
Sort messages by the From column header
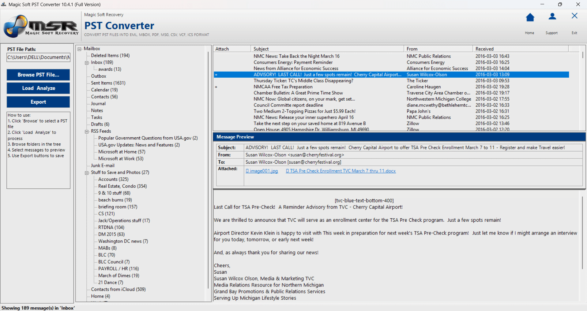pos(438,49)
